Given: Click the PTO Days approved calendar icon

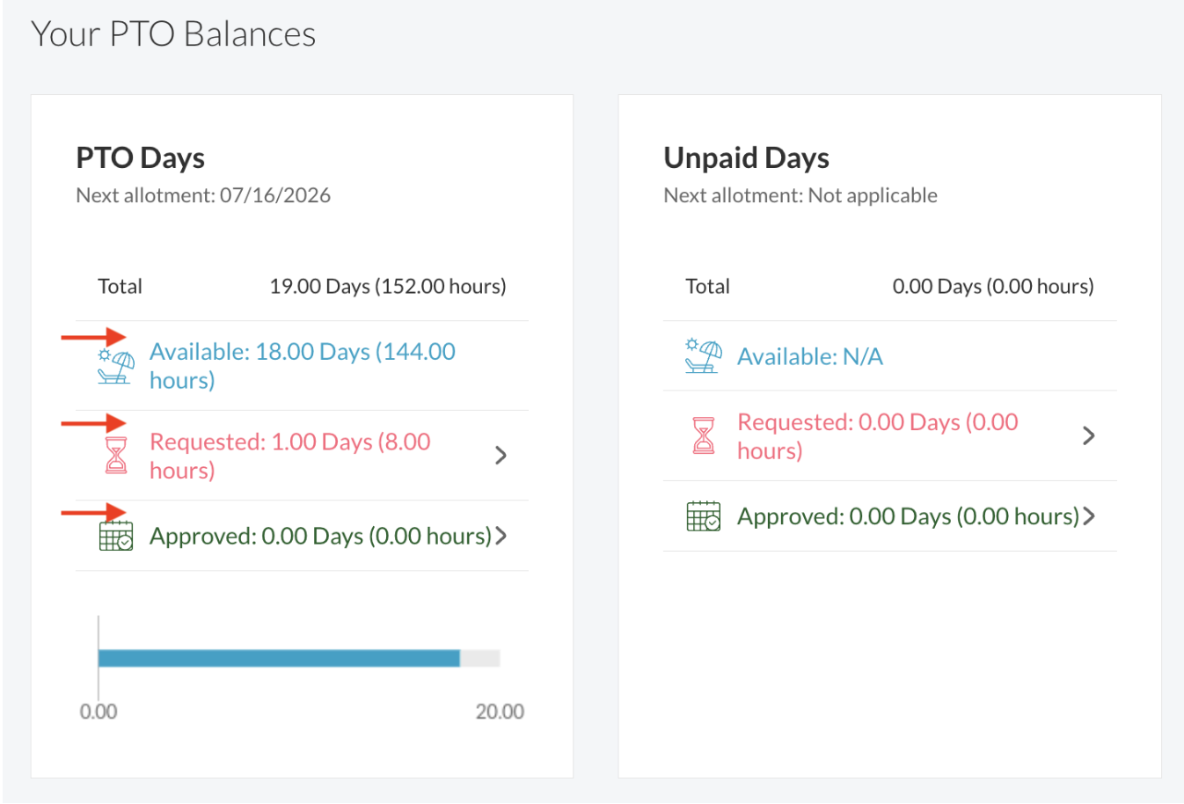Looking at the screenshot, I should coord(116,536).
